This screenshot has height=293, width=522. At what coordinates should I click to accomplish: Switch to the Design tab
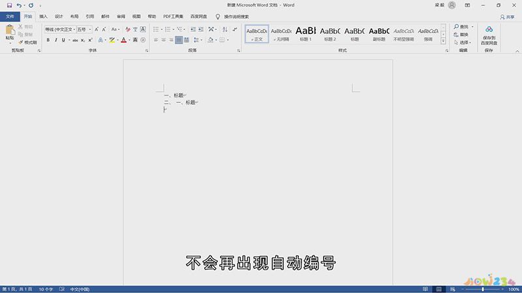[x=59, y=17]
